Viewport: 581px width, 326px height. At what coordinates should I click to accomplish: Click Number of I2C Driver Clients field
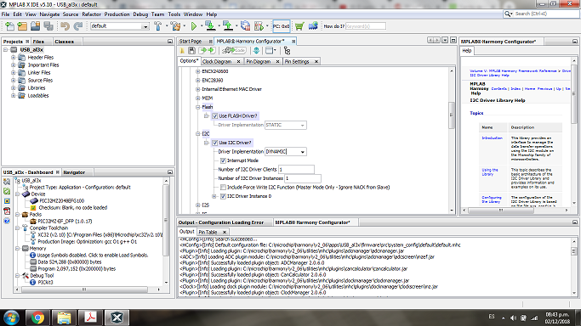coord(296,169)
